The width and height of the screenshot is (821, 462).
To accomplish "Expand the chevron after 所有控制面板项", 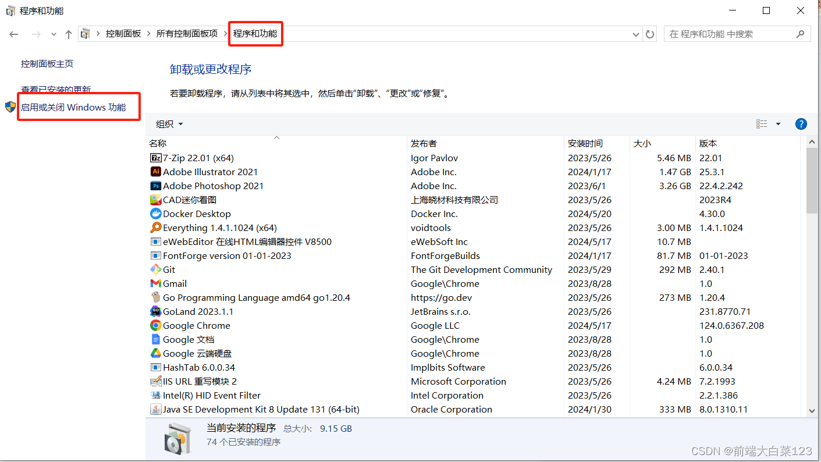I will click(226, 34).
